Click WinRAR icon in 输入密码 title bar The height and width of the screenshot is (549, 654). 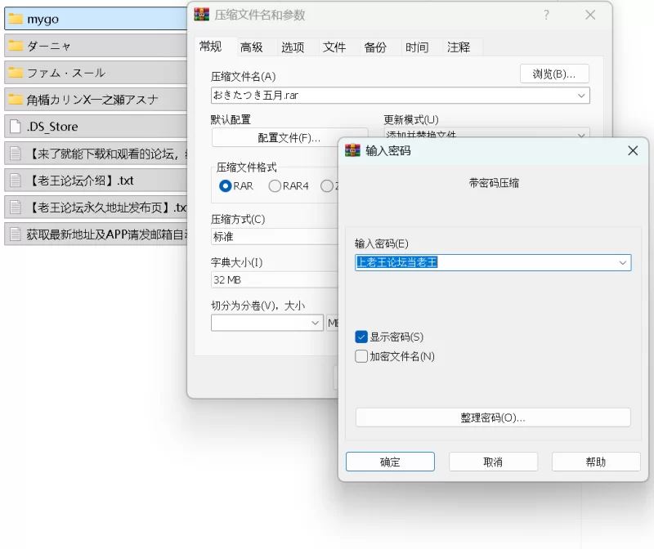[352, 150]
